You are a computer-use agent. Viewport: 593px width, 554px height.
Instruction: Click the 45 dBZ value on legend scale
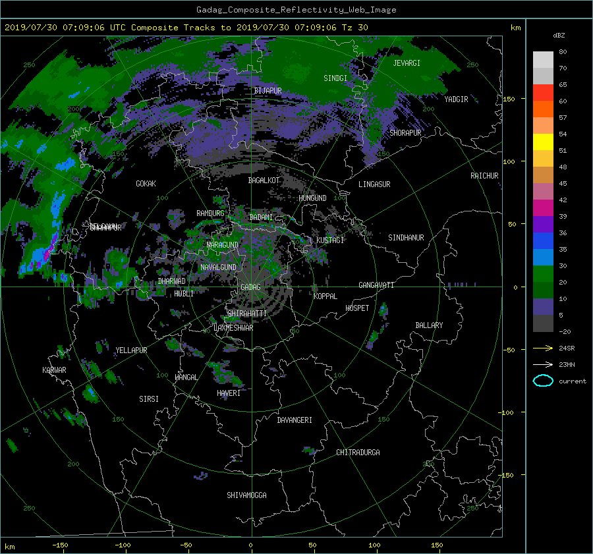click(x=563, y=183)
